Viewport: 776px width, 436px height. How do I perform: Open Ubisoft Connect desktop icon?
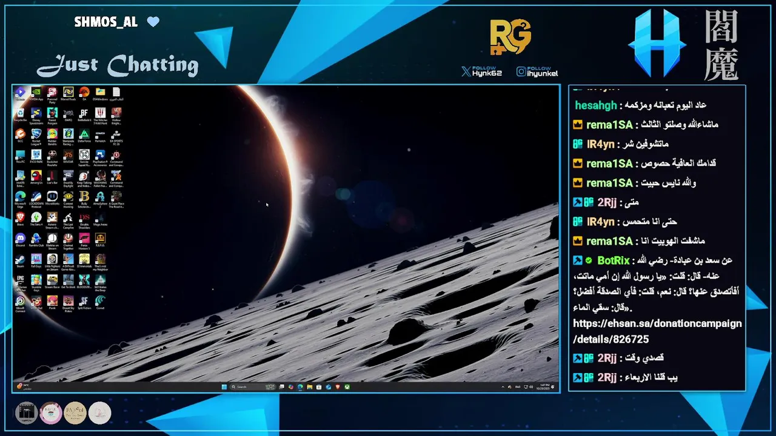pos(20,303)
